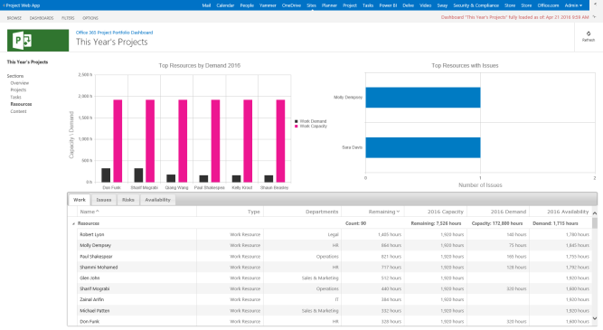Open the OPTIONS ribbon tab
The image size is (603, 330).
[x=90, y=18]
